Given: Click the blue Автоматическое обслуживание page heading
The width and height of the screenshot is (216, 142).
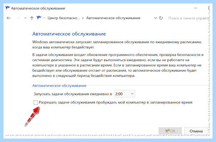Looking at the screenshot, I should point(69,34).
